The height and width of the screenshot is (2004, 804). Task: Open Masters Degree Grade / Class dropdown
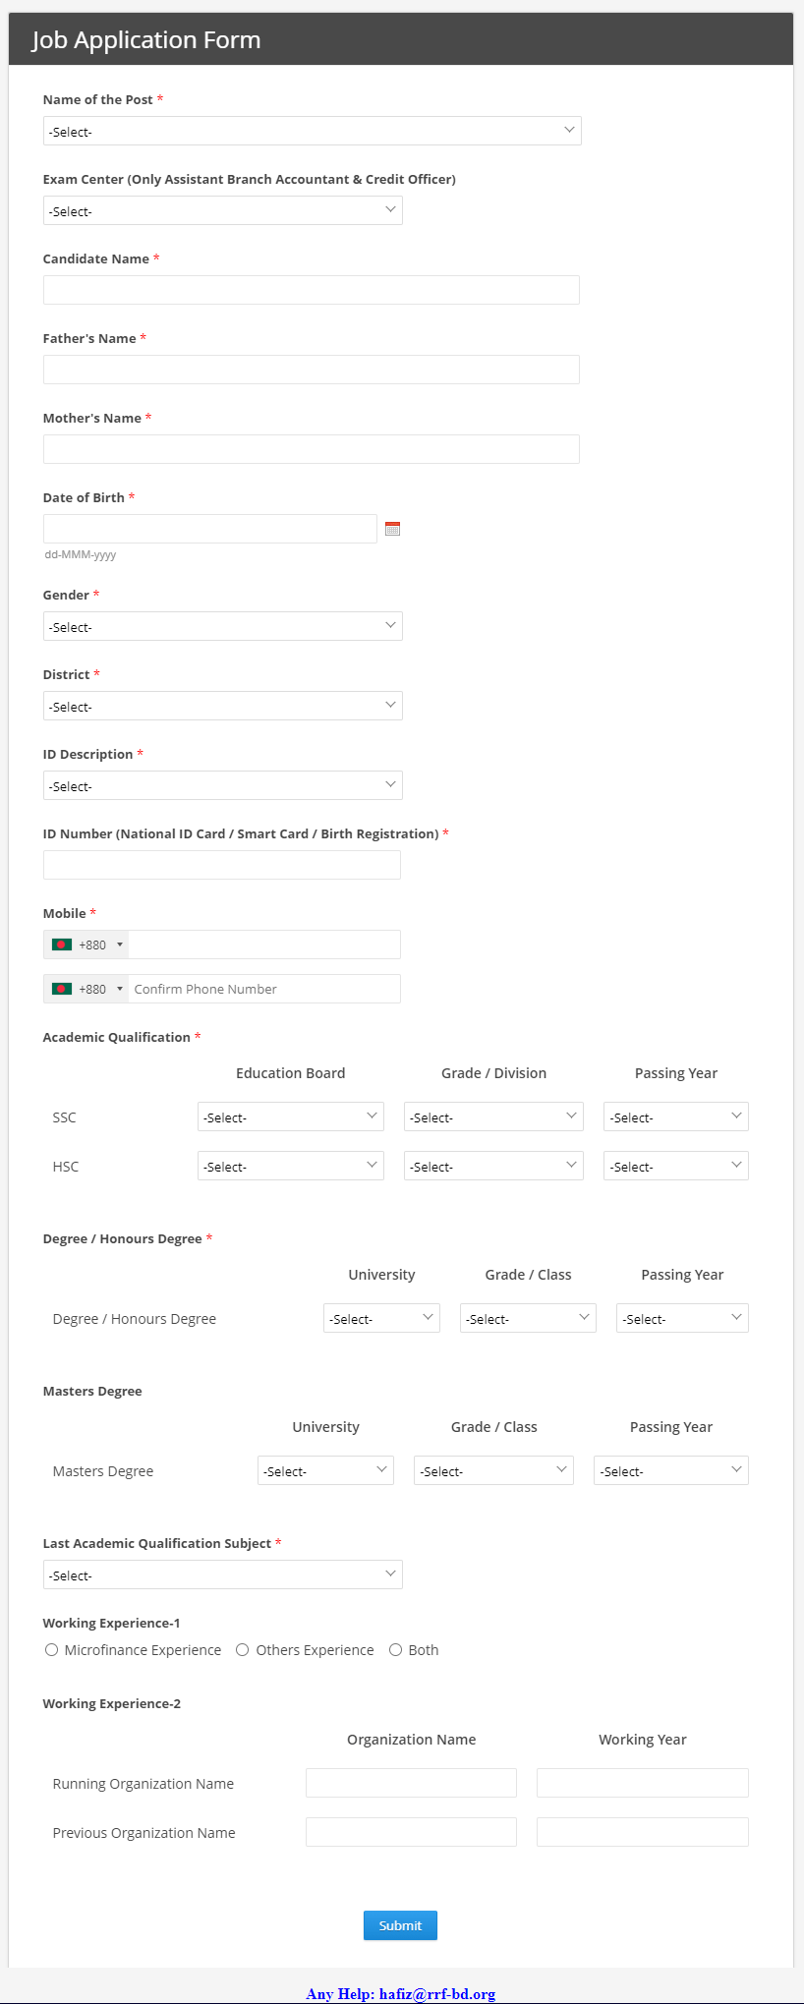[x=493, y=1470]
